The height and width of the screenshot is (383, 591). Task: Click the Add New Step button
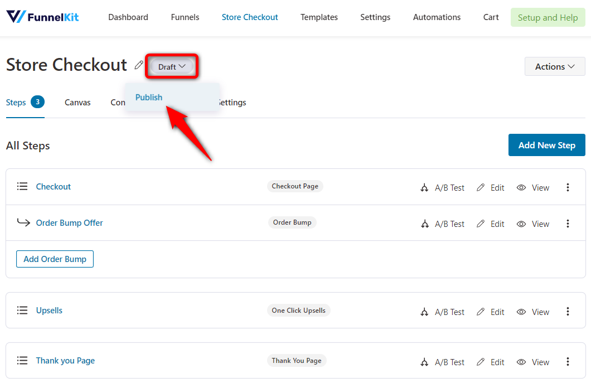546,145
